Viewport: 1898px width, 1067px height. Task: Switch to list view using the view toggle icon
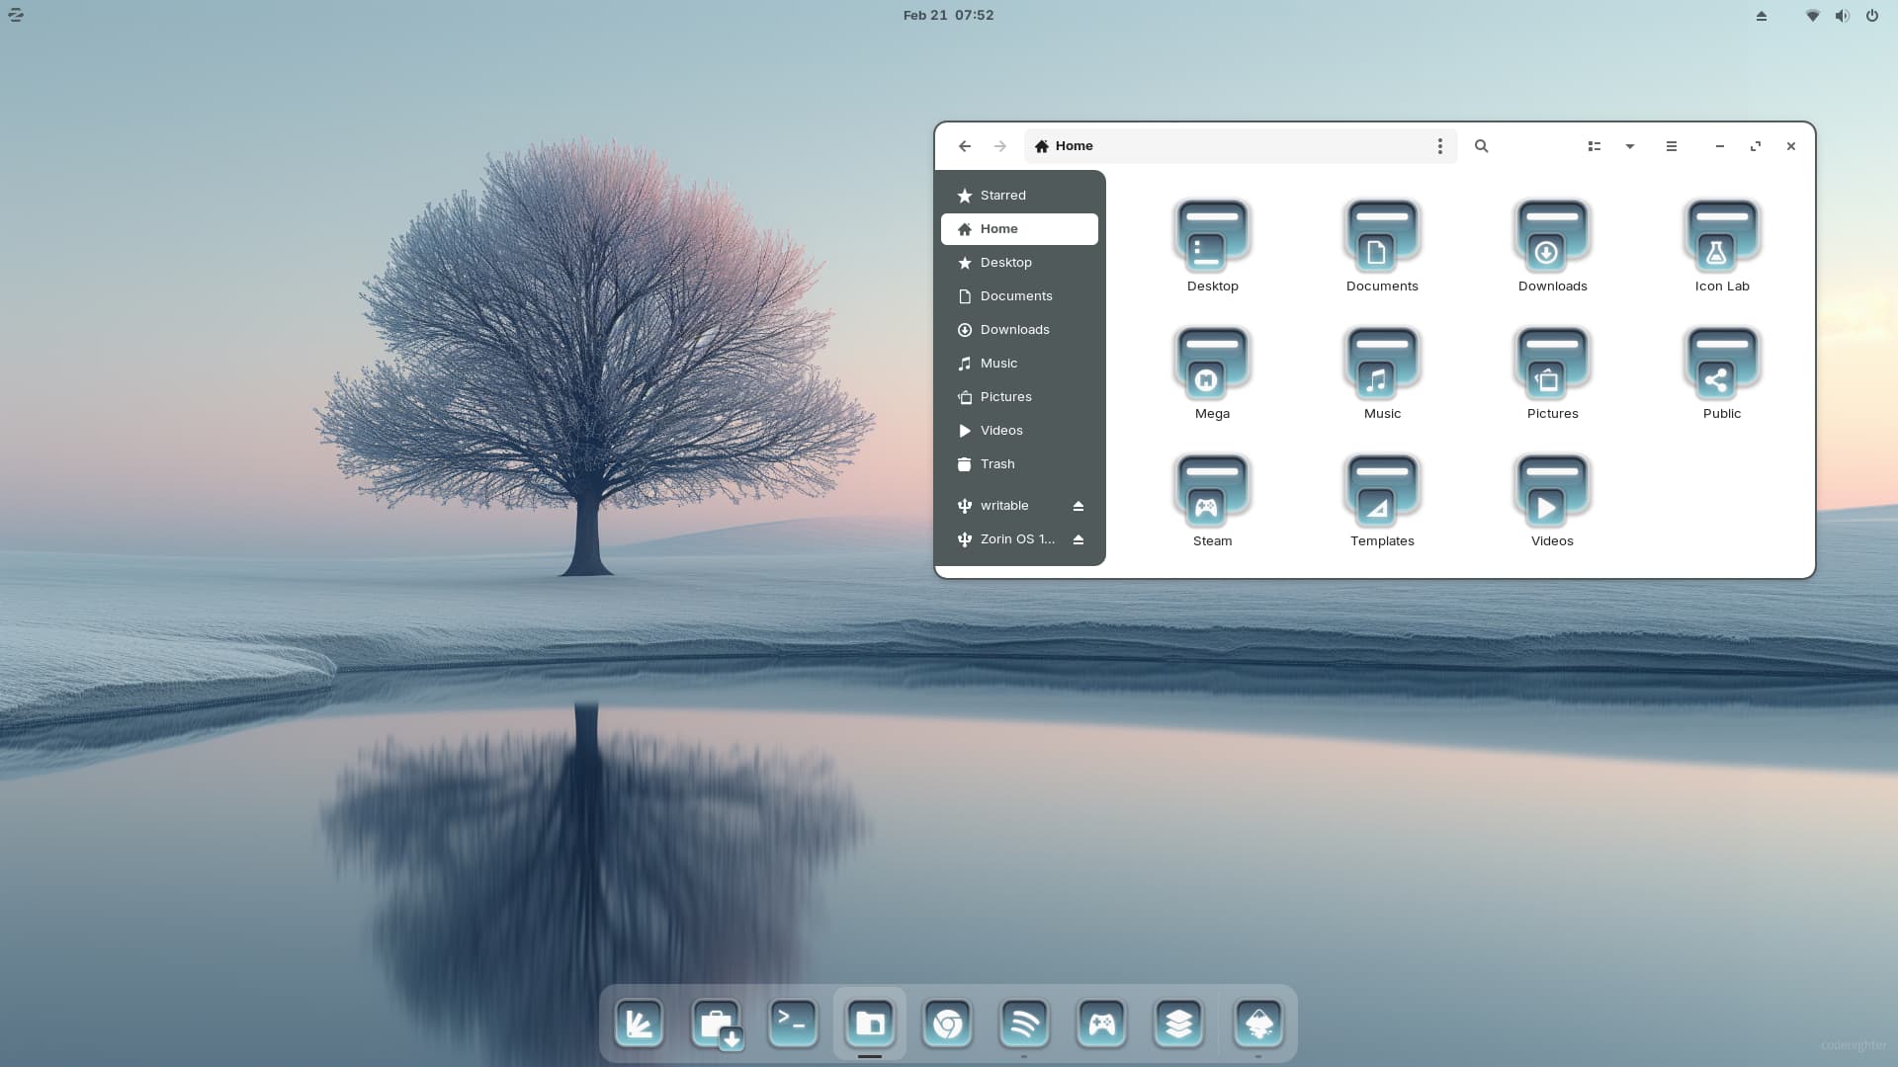tap(1595, 146)
